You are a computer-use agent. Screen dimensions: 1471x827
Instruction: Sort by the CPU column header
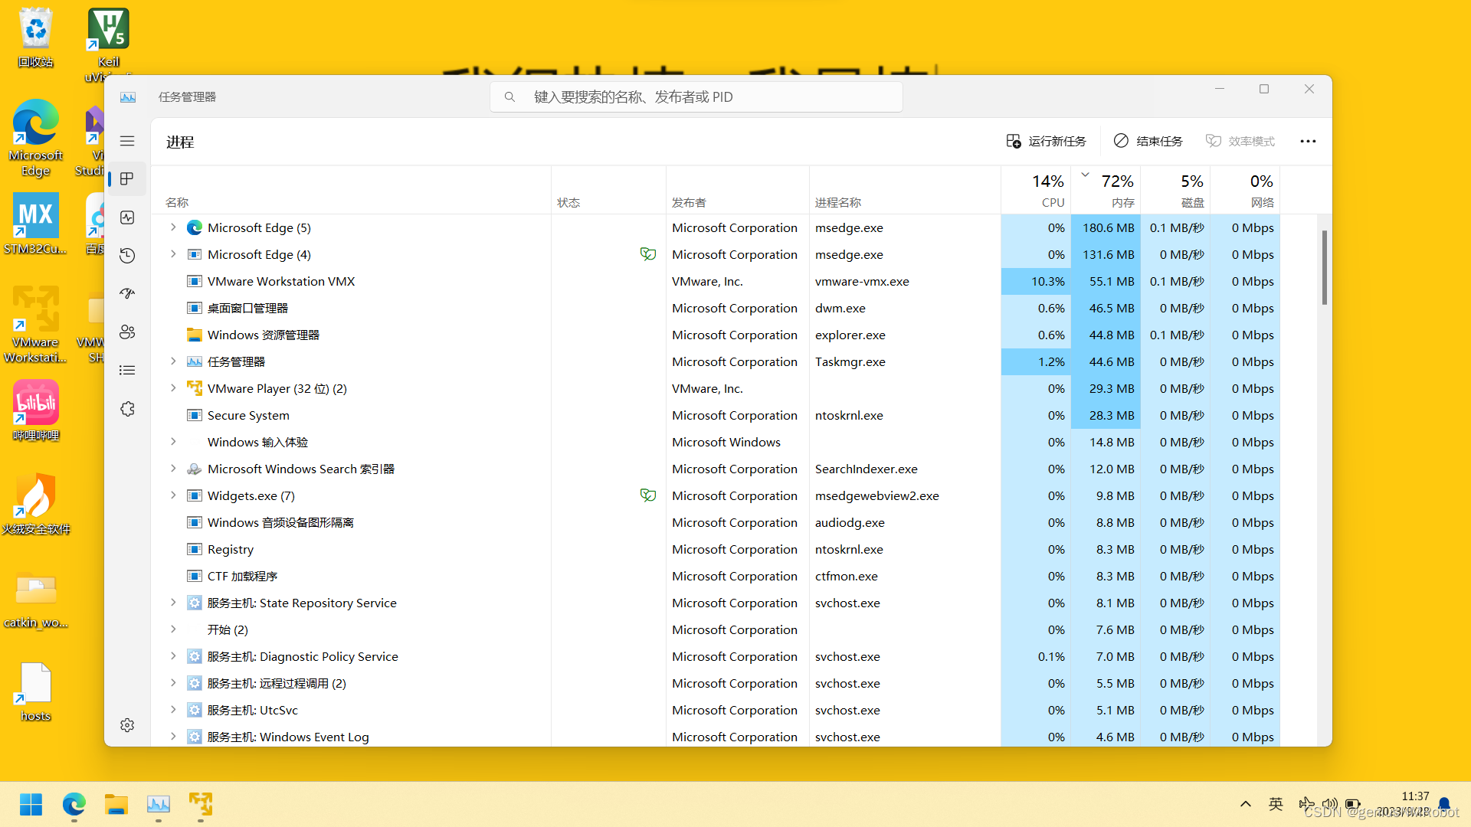(x=1036, y=190)
